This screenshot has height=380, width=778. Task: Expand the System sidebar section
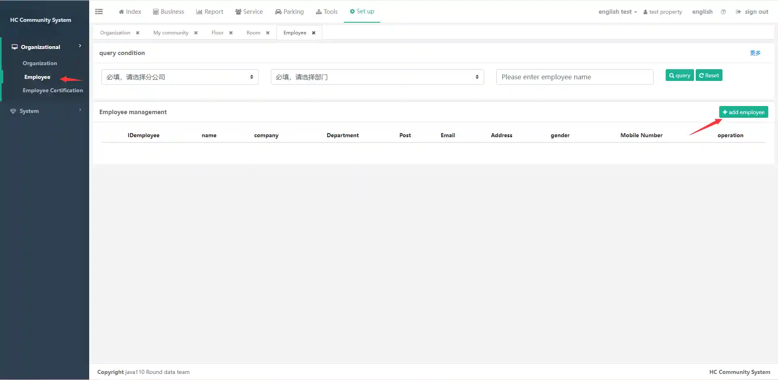click(x=45, y=111)
